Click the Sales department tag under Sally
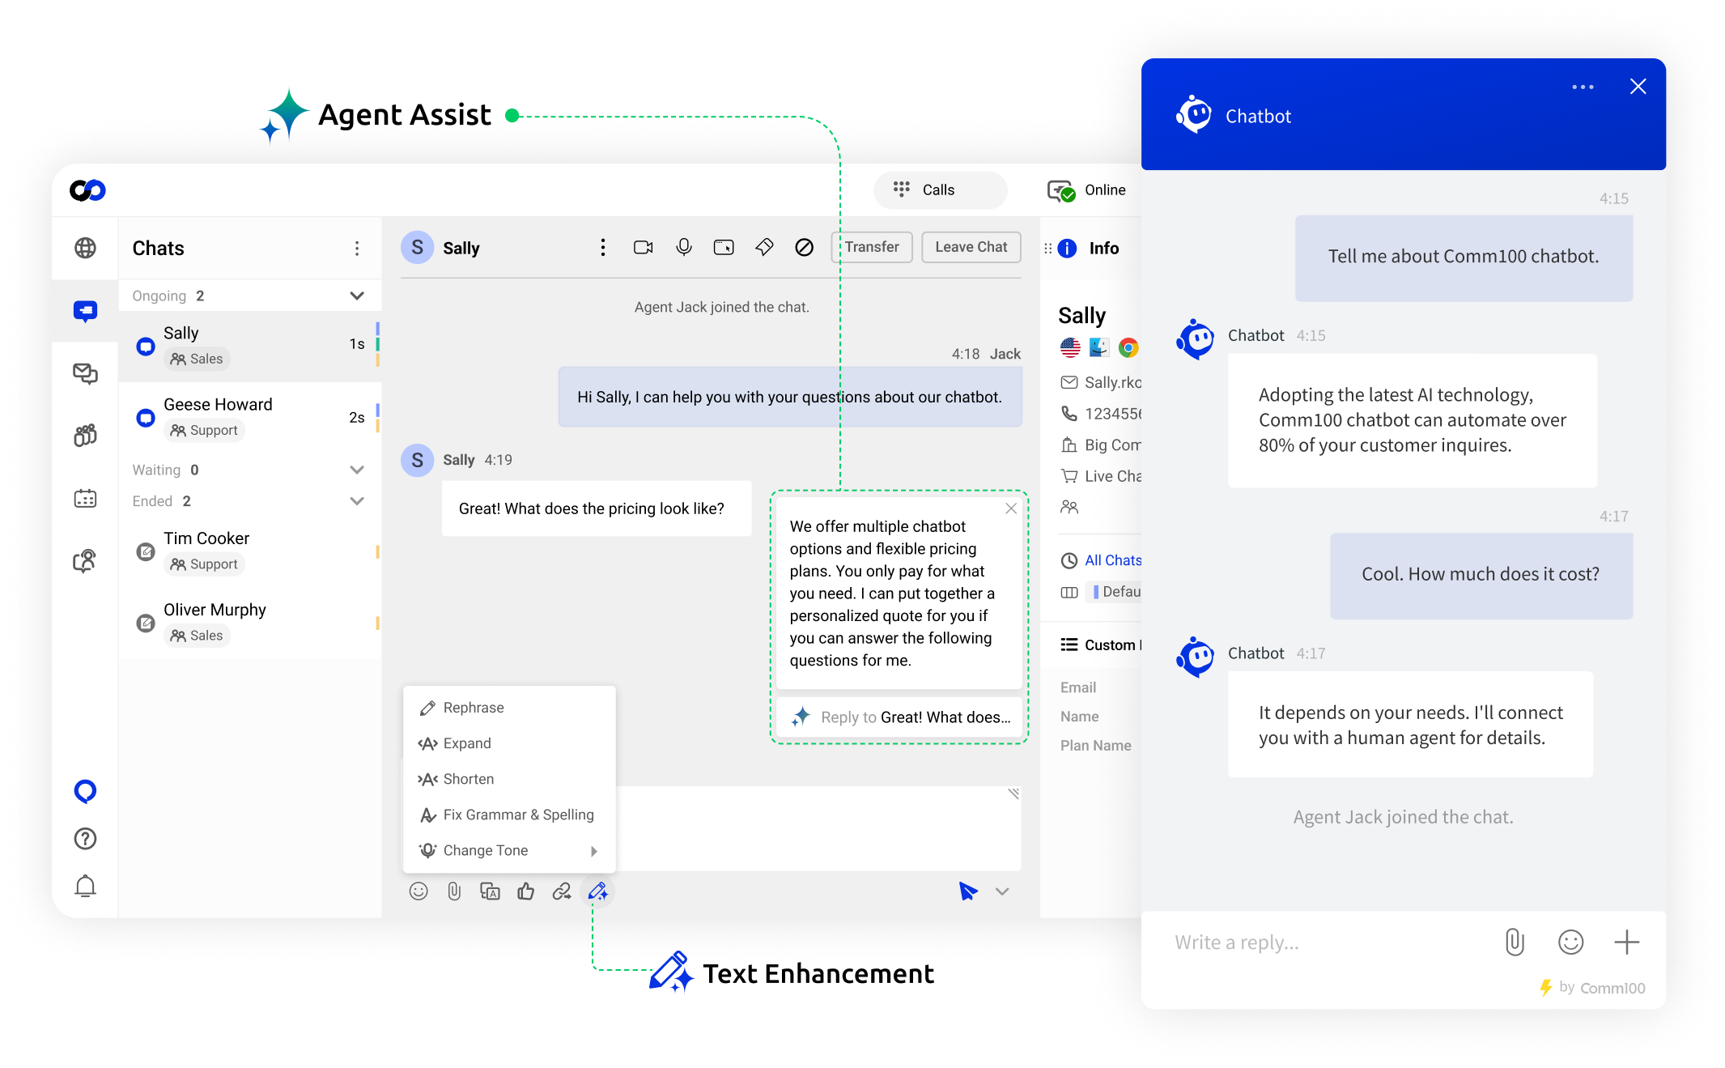The image size is (1725, 1068). point(197,359)
